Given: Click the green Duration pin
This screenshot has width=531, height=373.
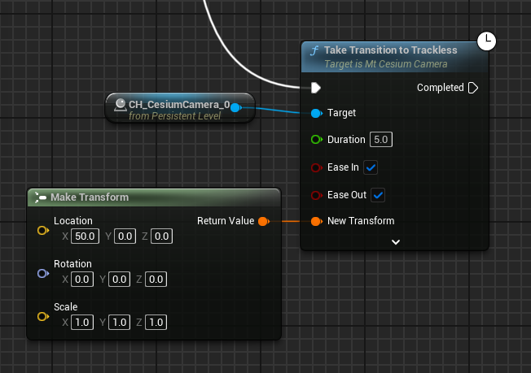Looking at the screenshot, I should [x=316, y=140].
